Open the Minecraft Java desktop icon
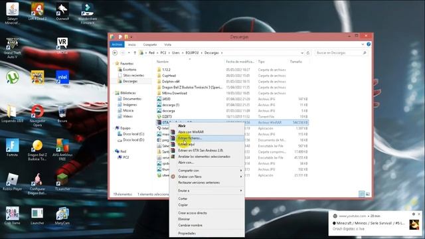Viewport: 425px width, 239px height. pyautogui.click(x=12, y=13)
